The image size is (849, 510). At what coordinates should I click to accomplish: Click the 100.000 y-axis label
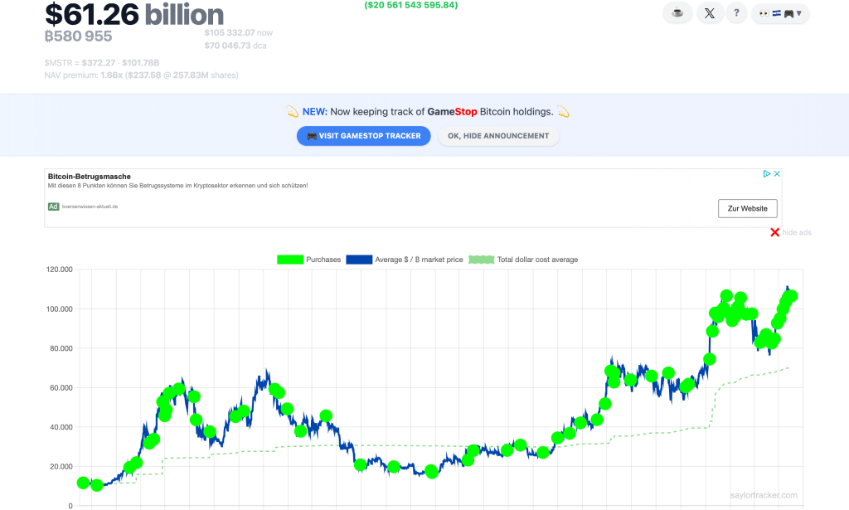[59, 309]
